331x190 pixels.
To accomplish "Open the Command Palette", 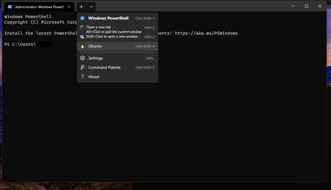I will [x=118, y=68].
